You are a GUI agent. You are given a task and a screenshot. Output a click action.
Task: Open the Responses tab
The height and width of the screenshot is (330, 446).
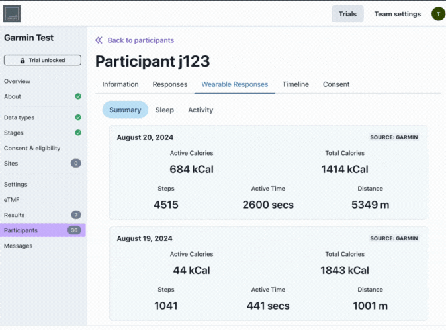[x=170, y=84]
